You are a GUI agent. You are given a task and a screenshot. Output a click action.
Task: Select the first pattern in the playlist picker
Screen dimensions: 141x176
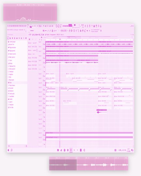pyautogui.click(x=32, y=43)
